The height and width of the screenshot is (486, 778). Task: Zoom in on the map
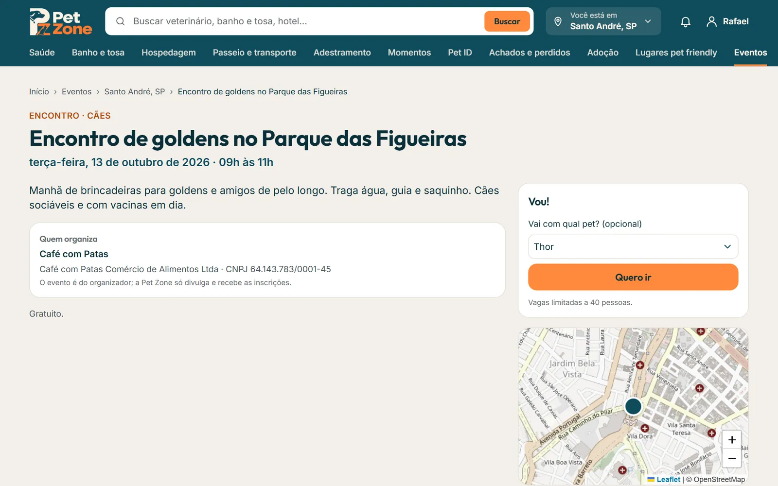[x=732, y=440]
